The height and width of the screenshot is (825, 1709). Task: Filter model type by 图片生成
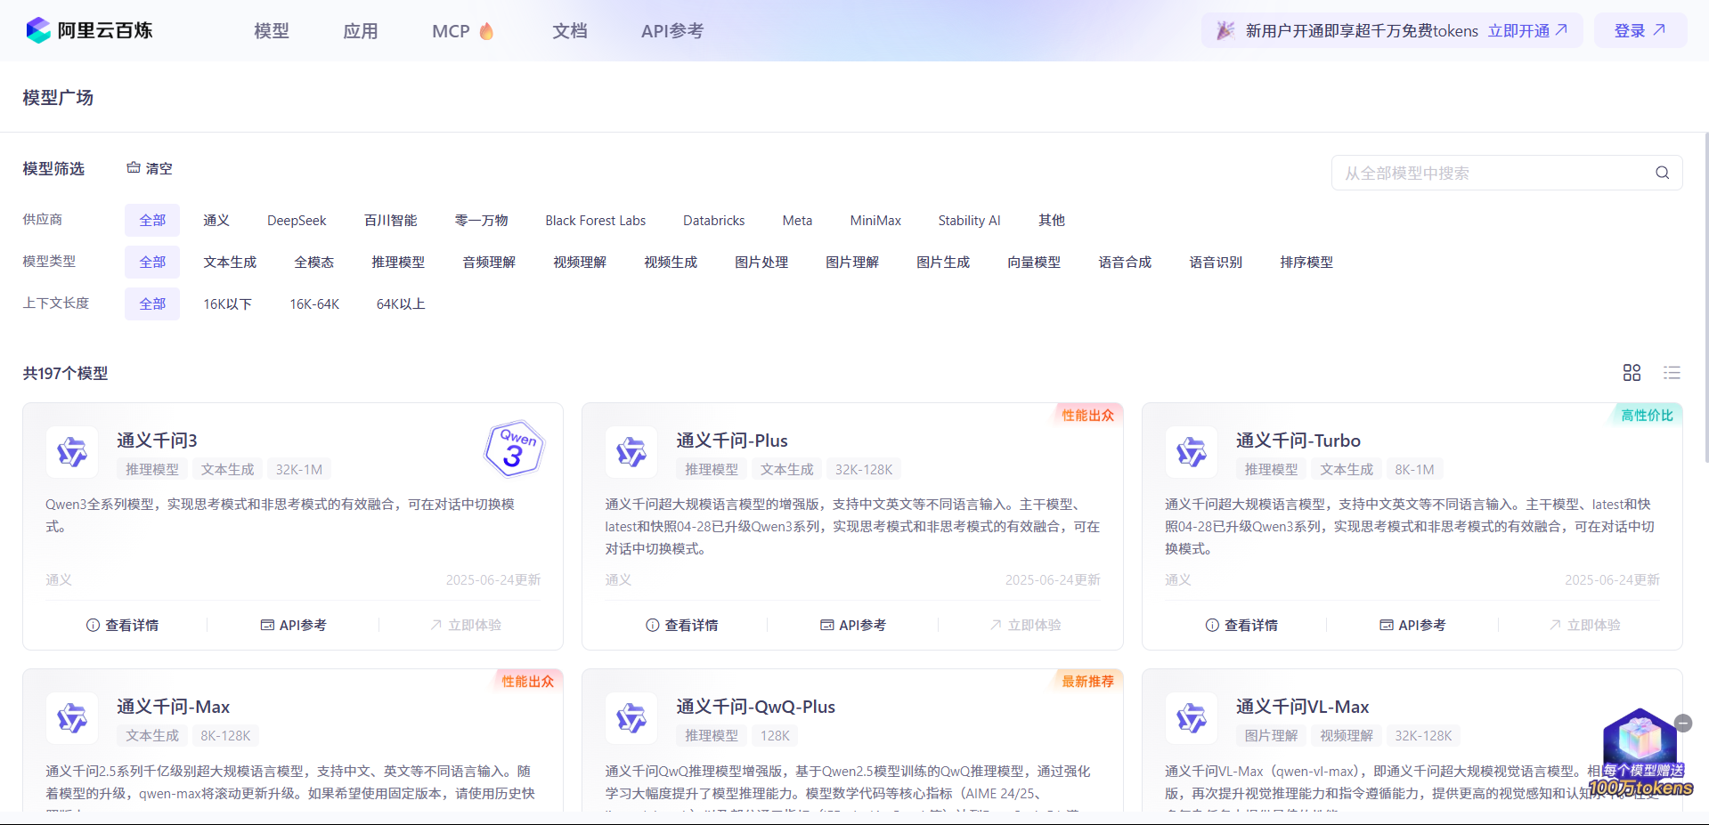pyautogui.click(x=943, y=262)
